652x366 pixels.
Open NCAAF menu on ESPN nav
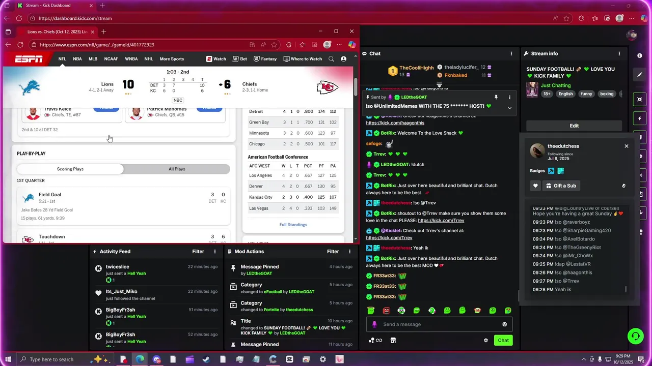click(x=111, y=58)
